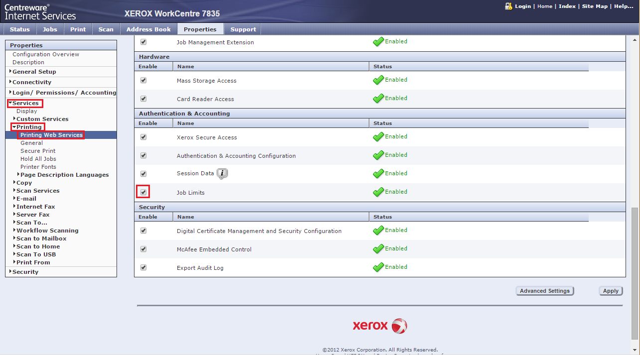Click green checkmark for Xerox Secure Access status
This screenshot has width=640, height=355.
(x=379, y=137)
